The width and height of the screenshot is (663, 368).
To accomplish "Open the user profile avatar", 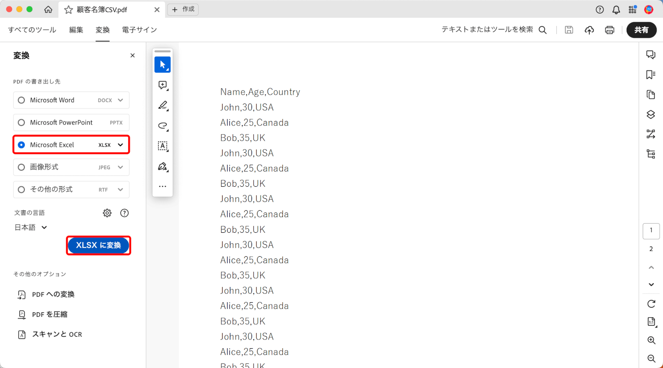I will tap(649, 10).
